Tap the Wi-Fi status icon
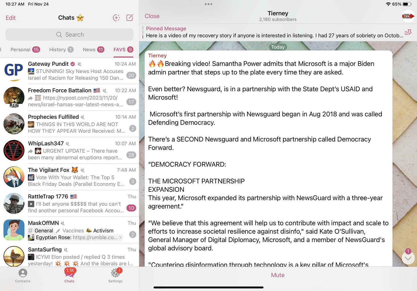 click(388, 4)
